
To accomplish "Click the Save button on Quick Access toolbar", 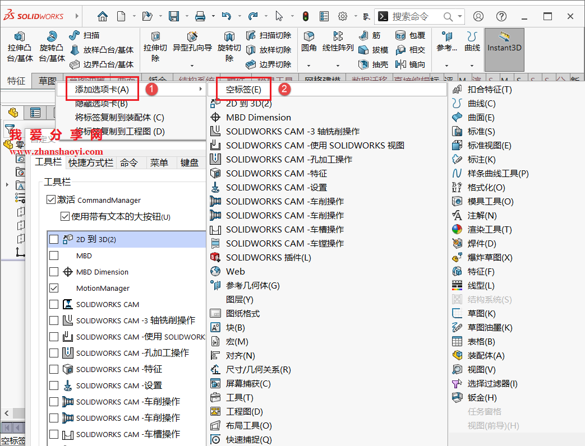I will point(174,16).
